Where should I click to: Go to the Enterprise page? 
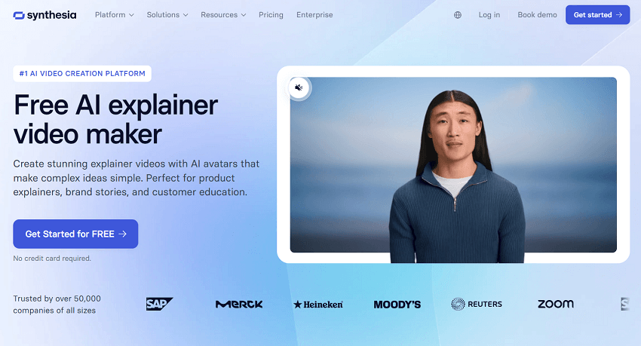[314, 15]
